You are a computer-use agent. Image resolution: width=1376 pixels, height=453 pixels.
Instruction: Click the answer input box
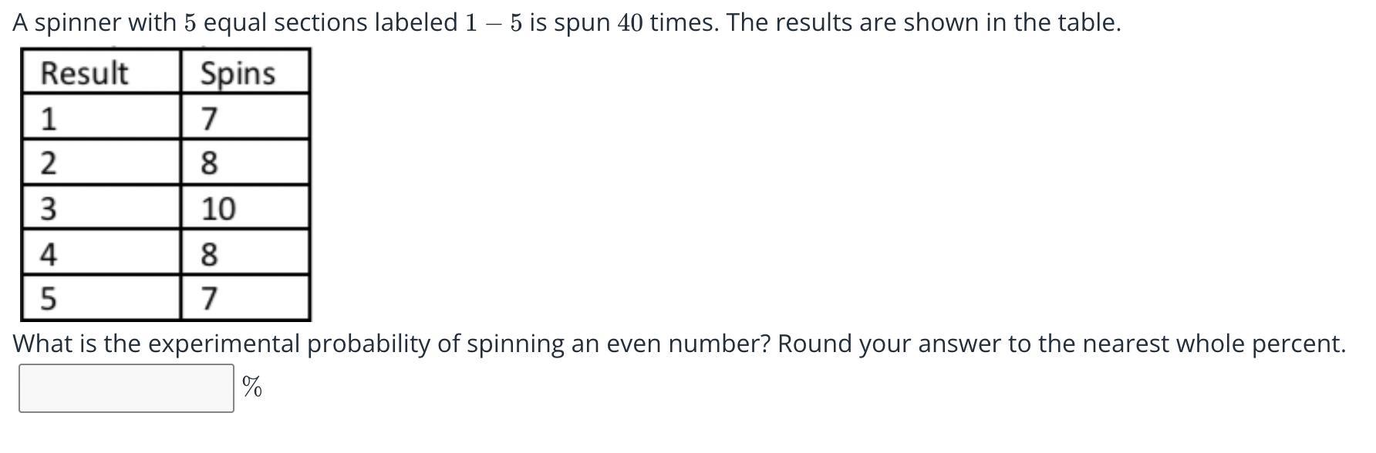coord(126,388)
